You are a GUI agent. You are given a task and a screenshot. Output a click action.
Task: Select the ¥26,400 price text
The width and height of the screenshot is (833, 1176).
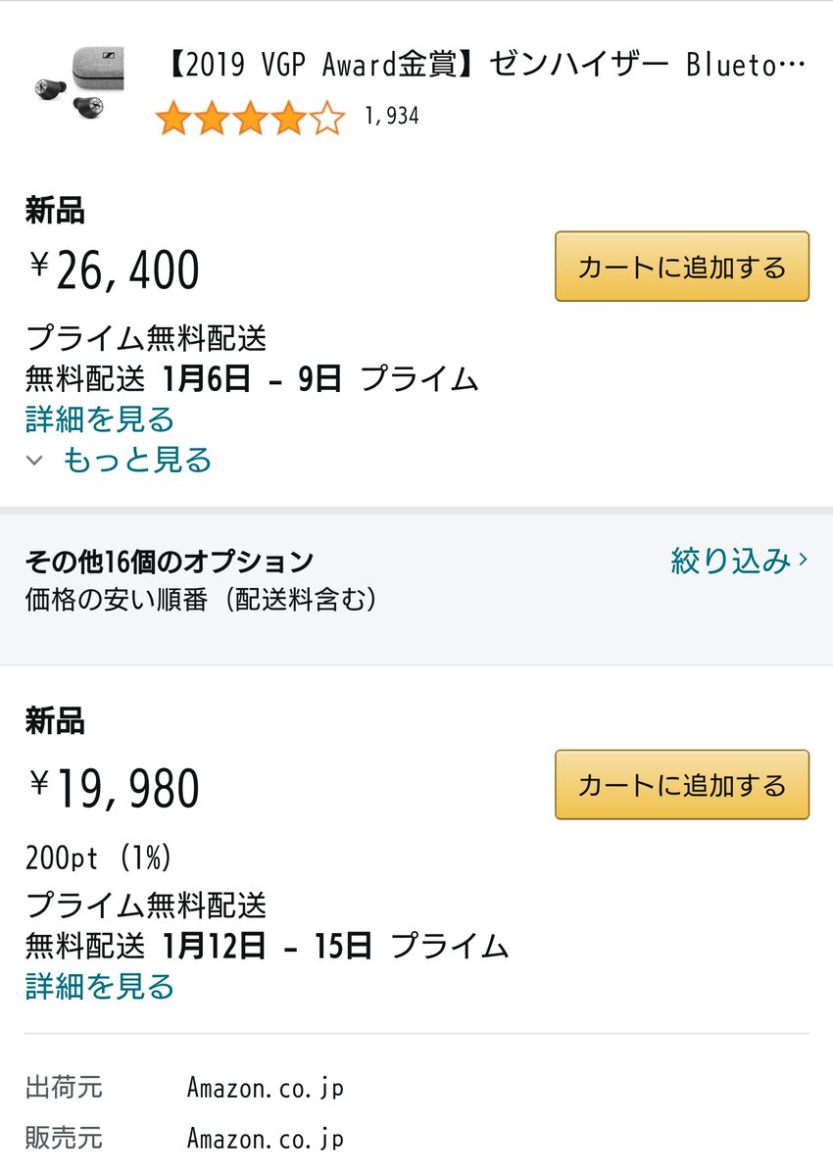(x=115, y=269)
